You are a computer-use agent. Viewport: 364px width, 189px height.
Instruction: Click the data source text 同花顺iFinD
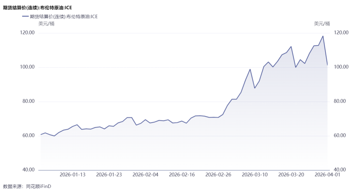38,186
